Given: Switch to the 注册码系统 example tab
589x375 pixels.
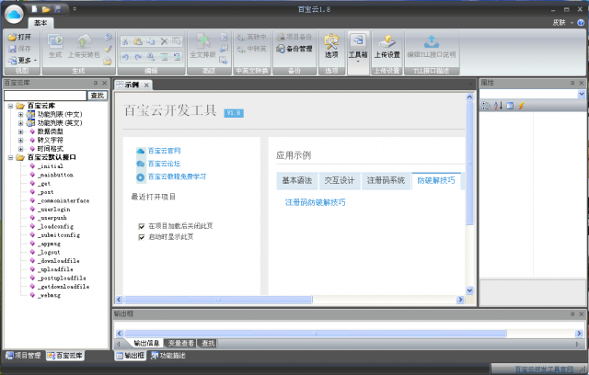Looking at the screenshot, I should coord(386,181).
